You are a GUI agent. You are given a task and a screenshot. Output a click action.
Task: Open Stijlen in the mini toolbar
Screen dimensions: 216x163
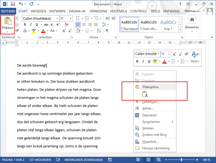(x=195, y=57)
